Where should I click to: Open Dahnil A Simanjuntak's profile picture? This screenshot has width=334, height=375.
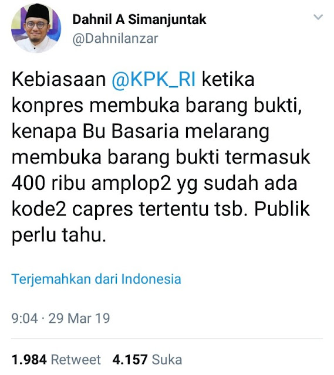[36, 28]
